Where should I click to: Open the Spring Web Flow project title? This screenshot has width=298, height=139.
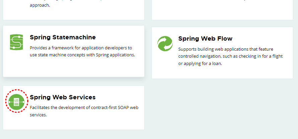(x=205, y=39)
